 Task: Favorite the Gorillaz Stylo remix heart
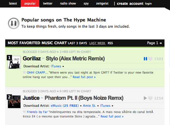150,59
